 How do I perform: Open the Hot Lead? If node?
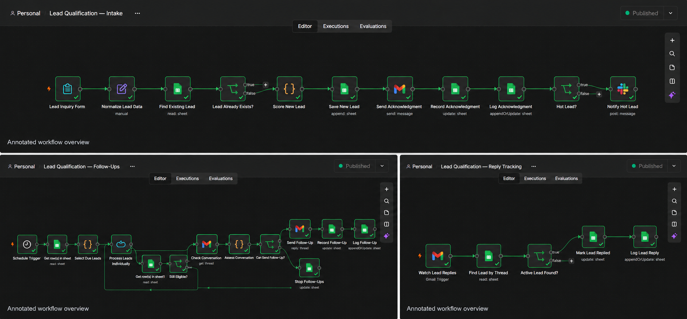tap(566, 89)
